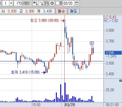Click the -1.24% change value
122x107 pixels.
point(111,56)
